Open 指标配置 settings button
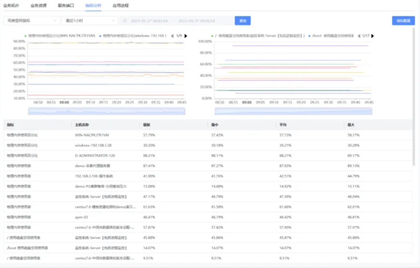 click(x=403, y=21)
